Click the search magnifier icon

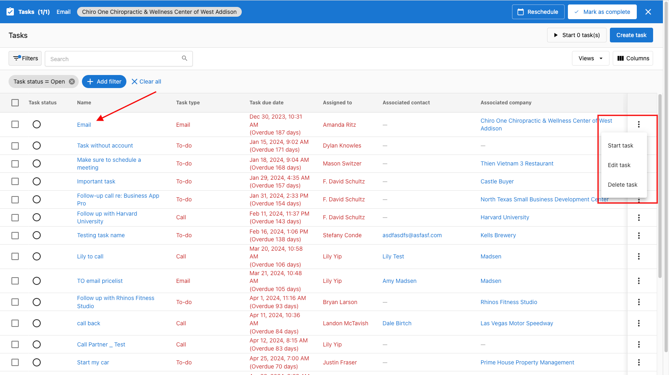[x=184, y=58]
